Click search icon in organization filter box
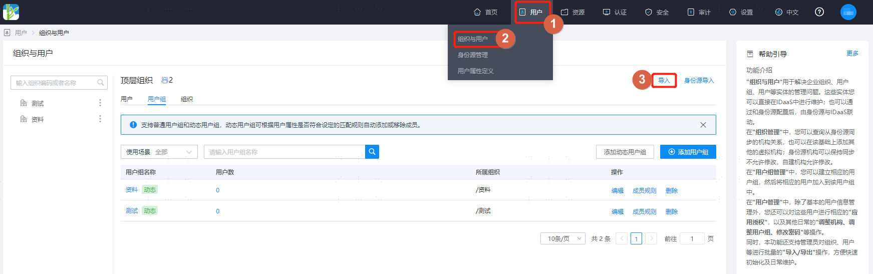This screenshot has width=873, height=274. click(101, 83)
